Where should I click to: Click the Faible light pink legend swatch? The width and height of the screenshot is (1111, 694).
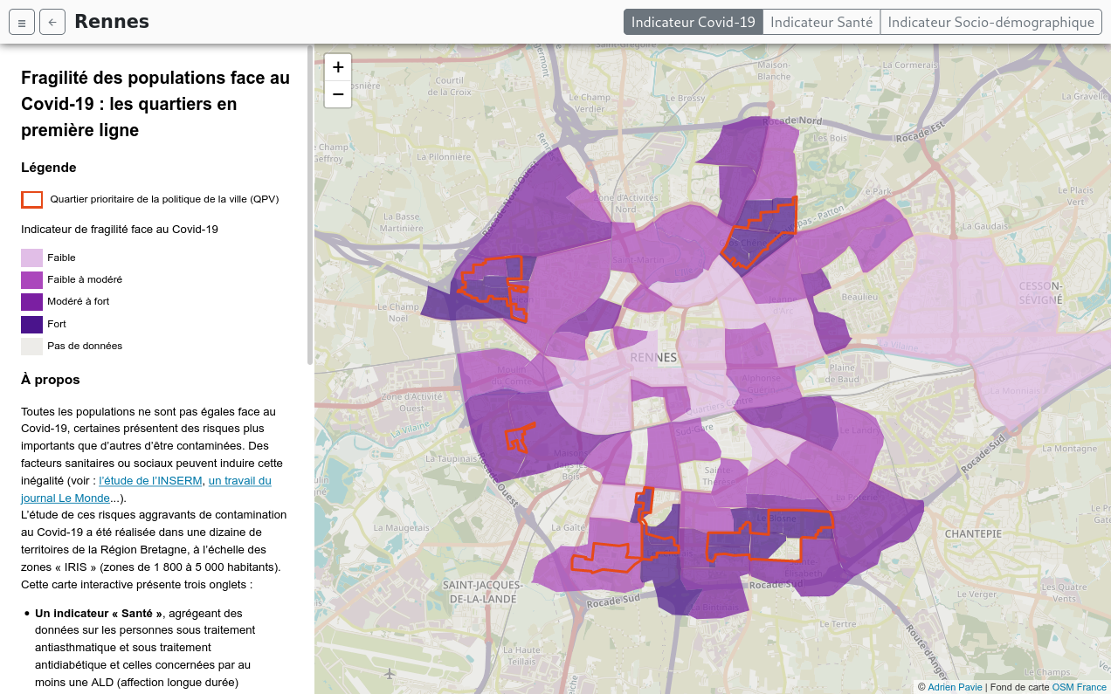tap(31, 258)
